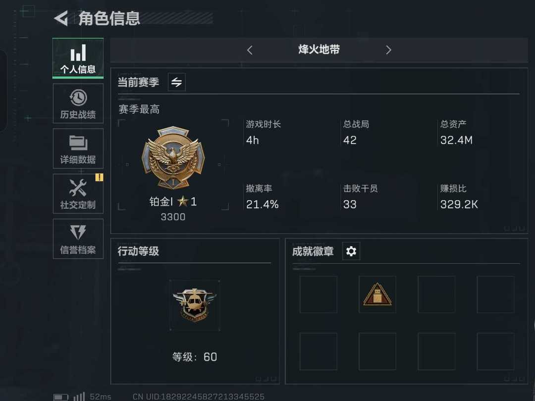Switch to next mode with right chevron
The height and width of the screenshot is (401, 535).
(388, 50)
